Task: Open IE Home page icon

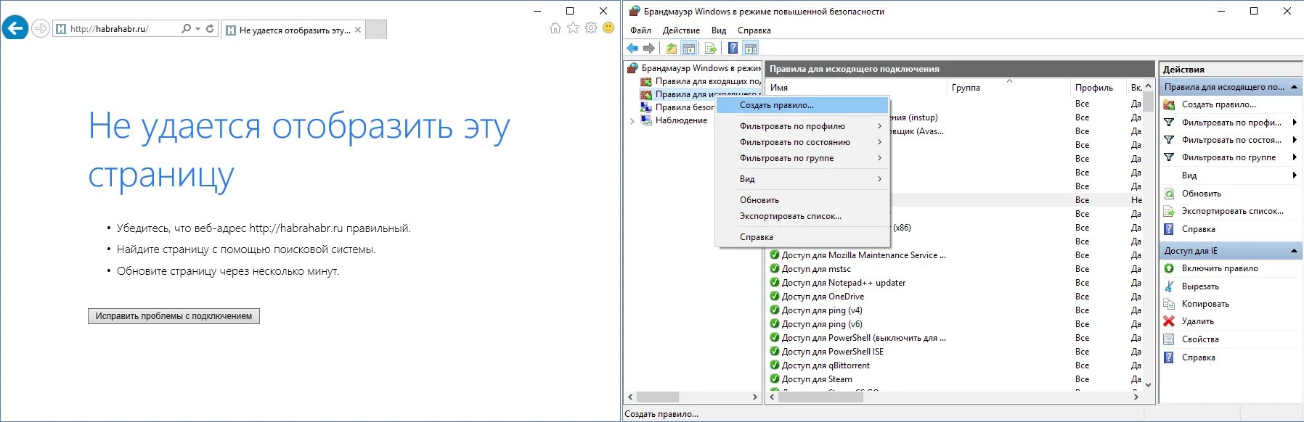Action: [555, 28]
